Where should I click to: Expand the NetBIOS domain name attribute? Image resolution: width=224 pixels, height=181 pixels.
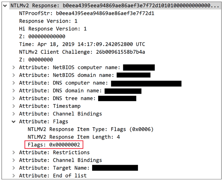click(x=14, y=75)
